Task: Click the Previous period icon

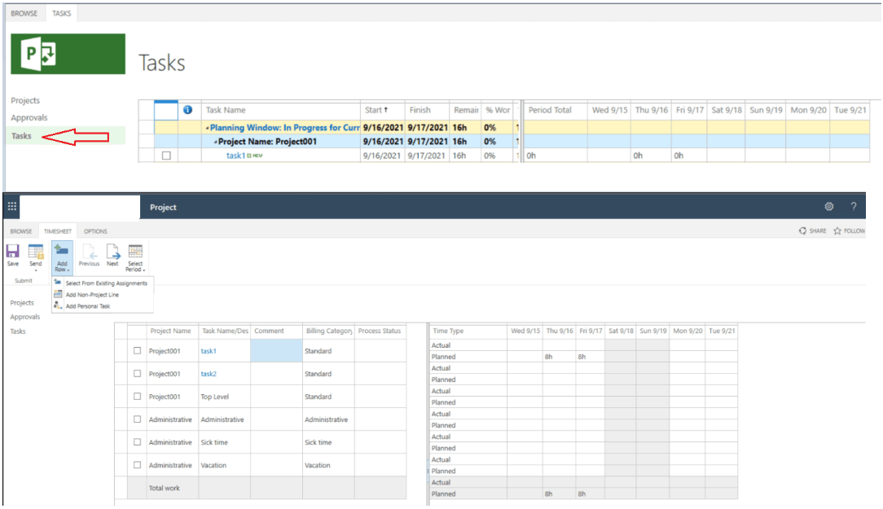Action: [x=89, y=251]
